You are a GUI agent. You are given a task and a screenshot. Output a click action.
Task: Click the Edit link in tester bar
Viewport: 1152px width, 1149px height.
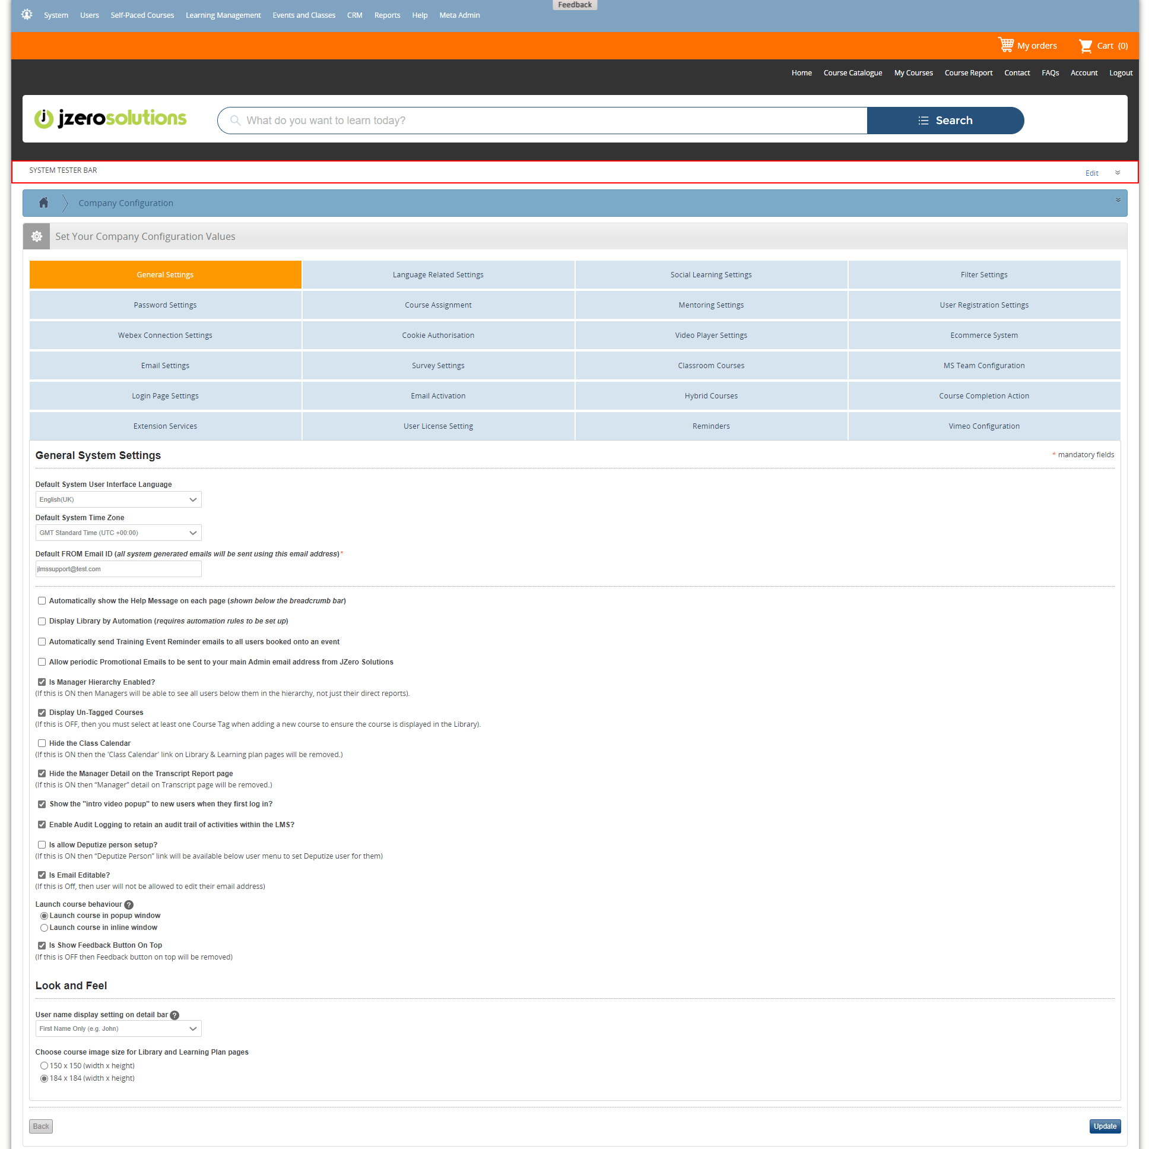tap(1091, 173)
